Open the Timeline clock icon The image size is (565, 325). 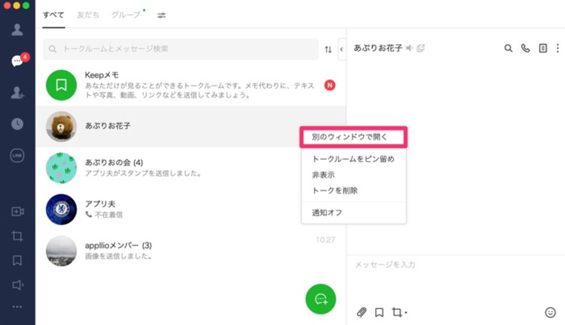coord(17,124)
